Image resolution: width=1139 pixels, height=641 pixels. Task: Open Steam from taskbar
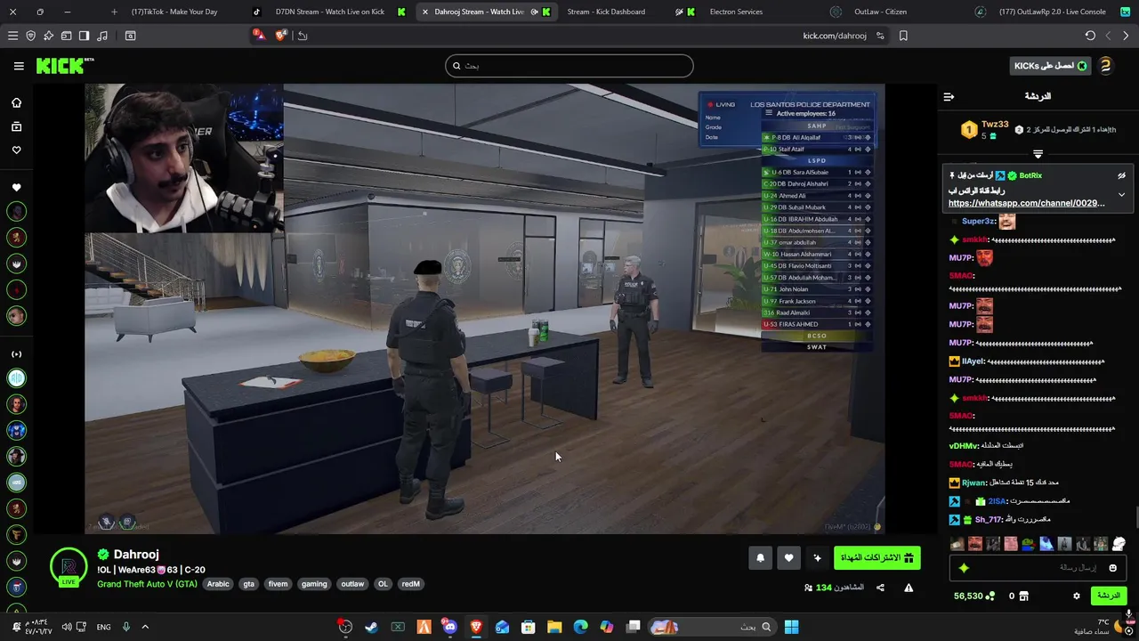[371, 627]
